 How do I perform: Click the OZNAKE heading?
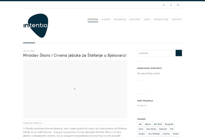click(141, 119)
